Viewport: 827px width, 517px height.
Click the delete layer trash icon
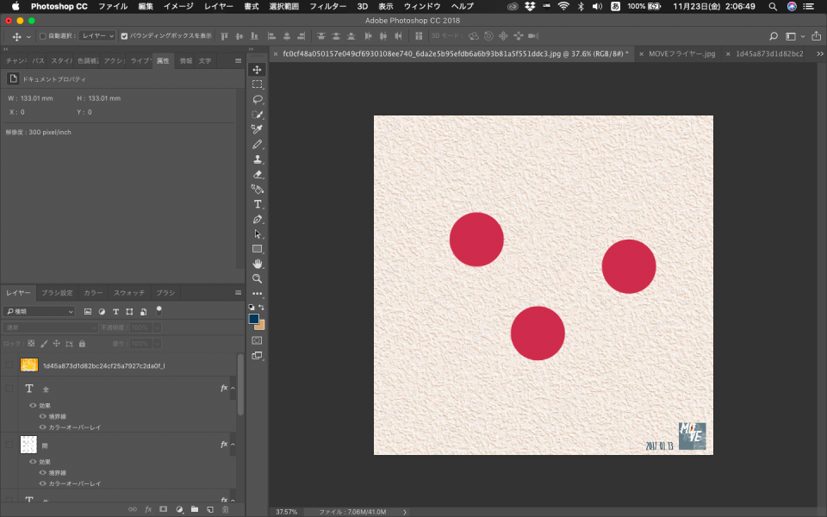225,509
